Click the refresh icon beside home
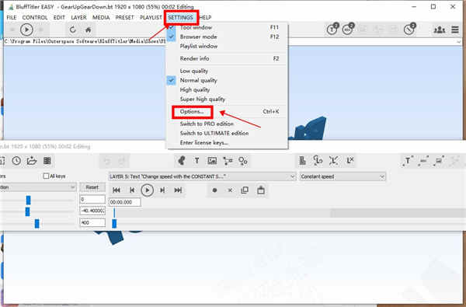Image resolution: width=466 pixels, height=307 pixels. tap(73, 30)
